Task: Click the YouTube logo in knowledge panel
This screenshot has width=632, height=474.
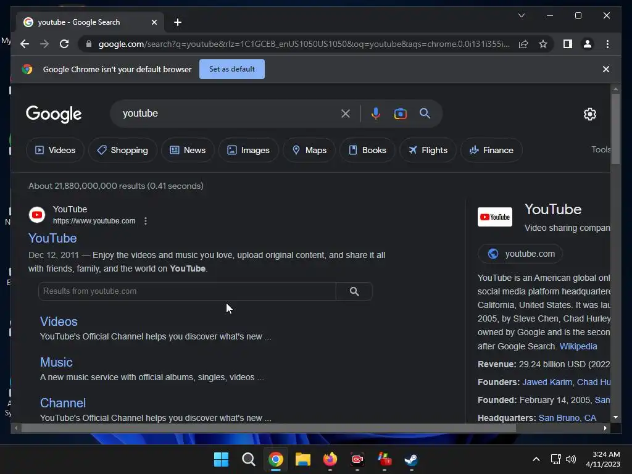Action: point(495,217)
